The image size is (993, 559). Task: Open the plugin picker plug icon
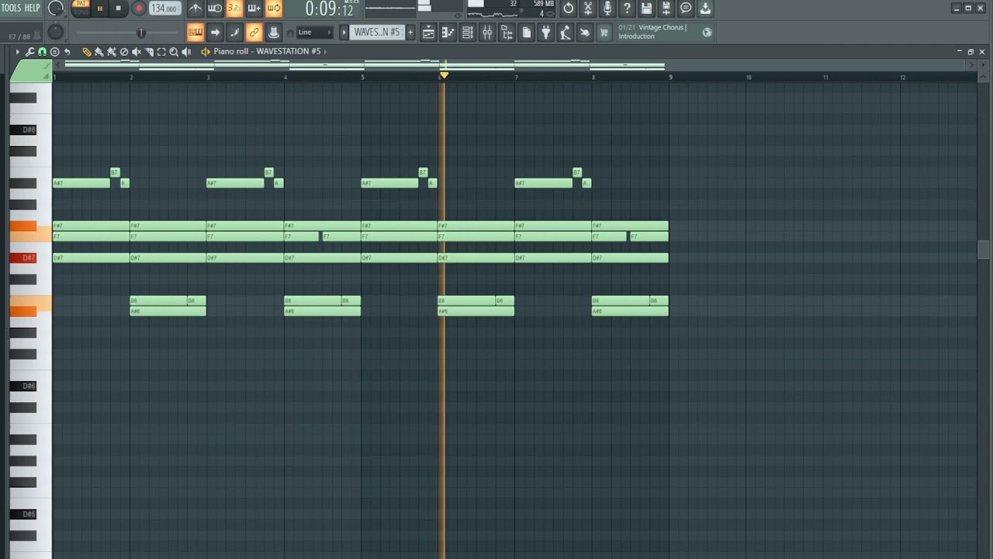coord(545,33)
